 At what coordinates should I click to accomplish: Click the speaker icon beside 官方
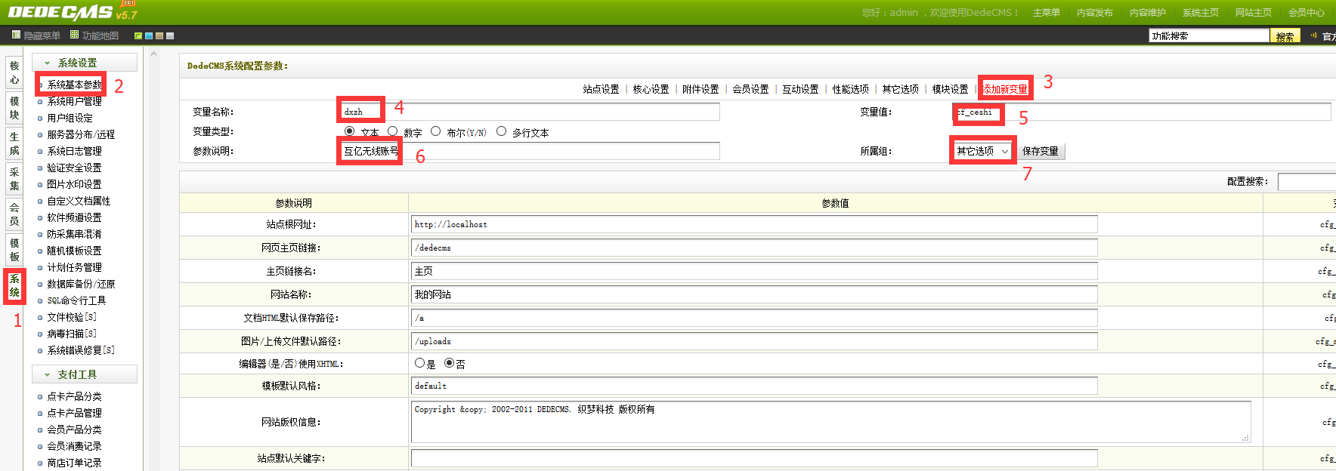click(x=1313, y=35)
